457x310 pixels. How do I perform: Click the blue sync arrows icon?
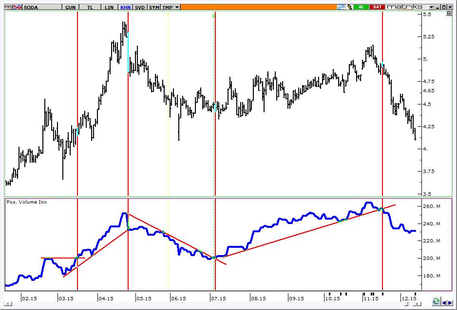coord(341,7)
